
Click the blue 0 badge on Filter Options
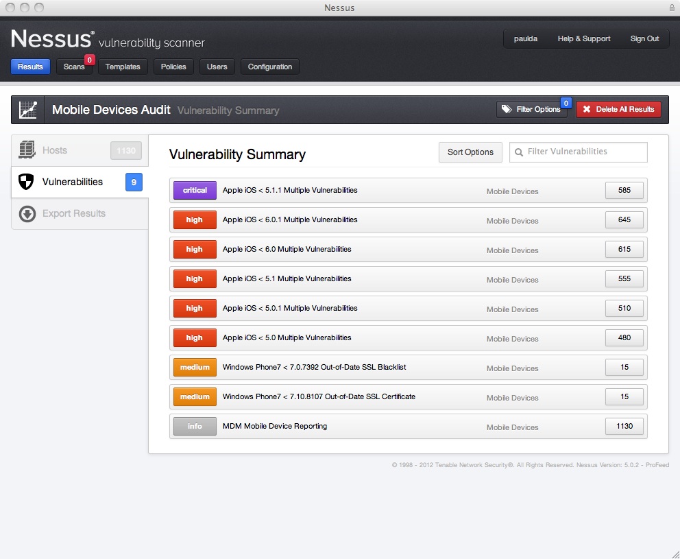[x=566, y=104]
